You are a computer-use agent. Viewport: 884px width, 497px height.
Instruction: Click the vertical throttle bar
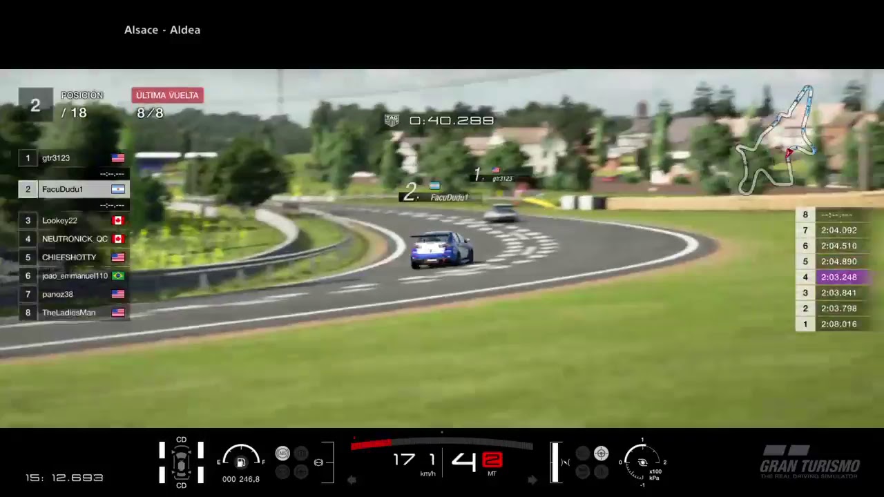(555, 462)
